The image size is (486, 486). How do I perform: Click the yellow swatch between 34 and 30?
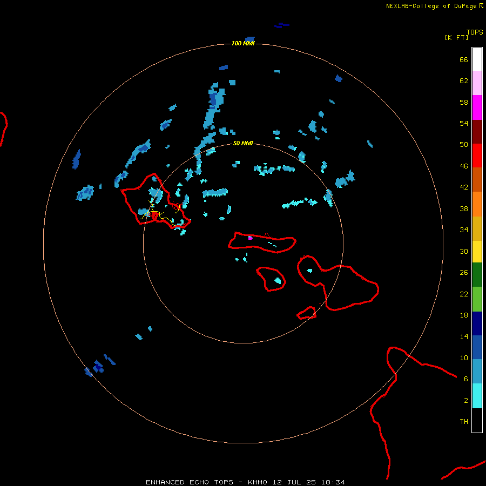coord(477,252)
